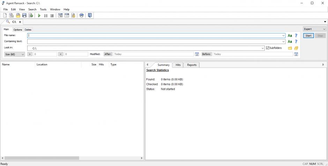Click the results scrollbar right arrow

click(141, 158)
